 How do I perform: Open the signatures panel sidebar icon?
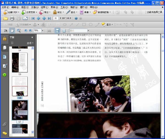pyautogui.click(x=5, y=66)
